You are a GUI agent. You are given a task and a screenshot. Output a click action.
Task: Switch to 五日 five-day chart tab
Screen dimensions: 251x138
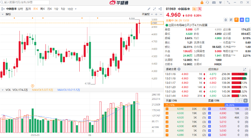click(28, 9)
